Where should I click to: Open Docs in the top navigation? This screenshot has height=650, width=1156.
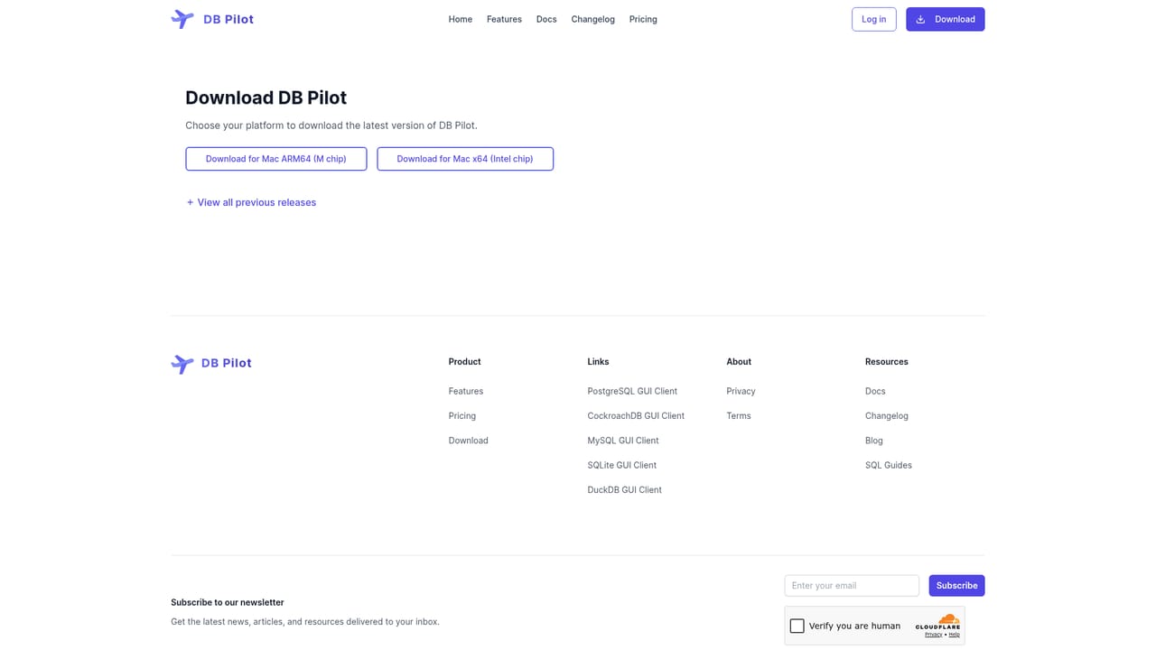click(546, 19)
